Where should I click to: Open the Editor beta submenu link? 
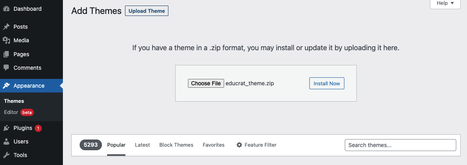[x=11, y=112]
